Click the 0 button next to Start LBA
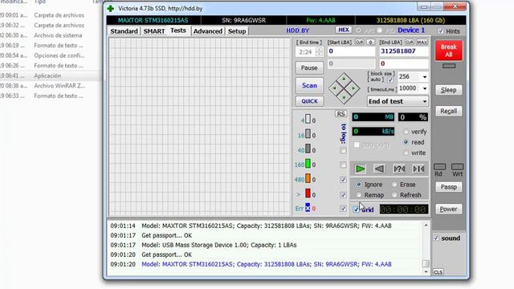Image resolution: width=514 pixels, height=289 pixels. click(370, 43)
